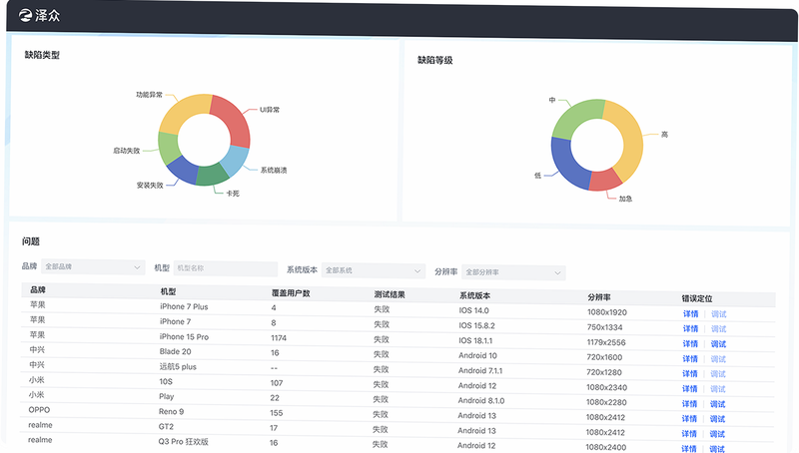This screenshot has height=453, width=799.
Task: Open 调试 for OPPO Reno 9 row
Action: [x=717, y=419]
